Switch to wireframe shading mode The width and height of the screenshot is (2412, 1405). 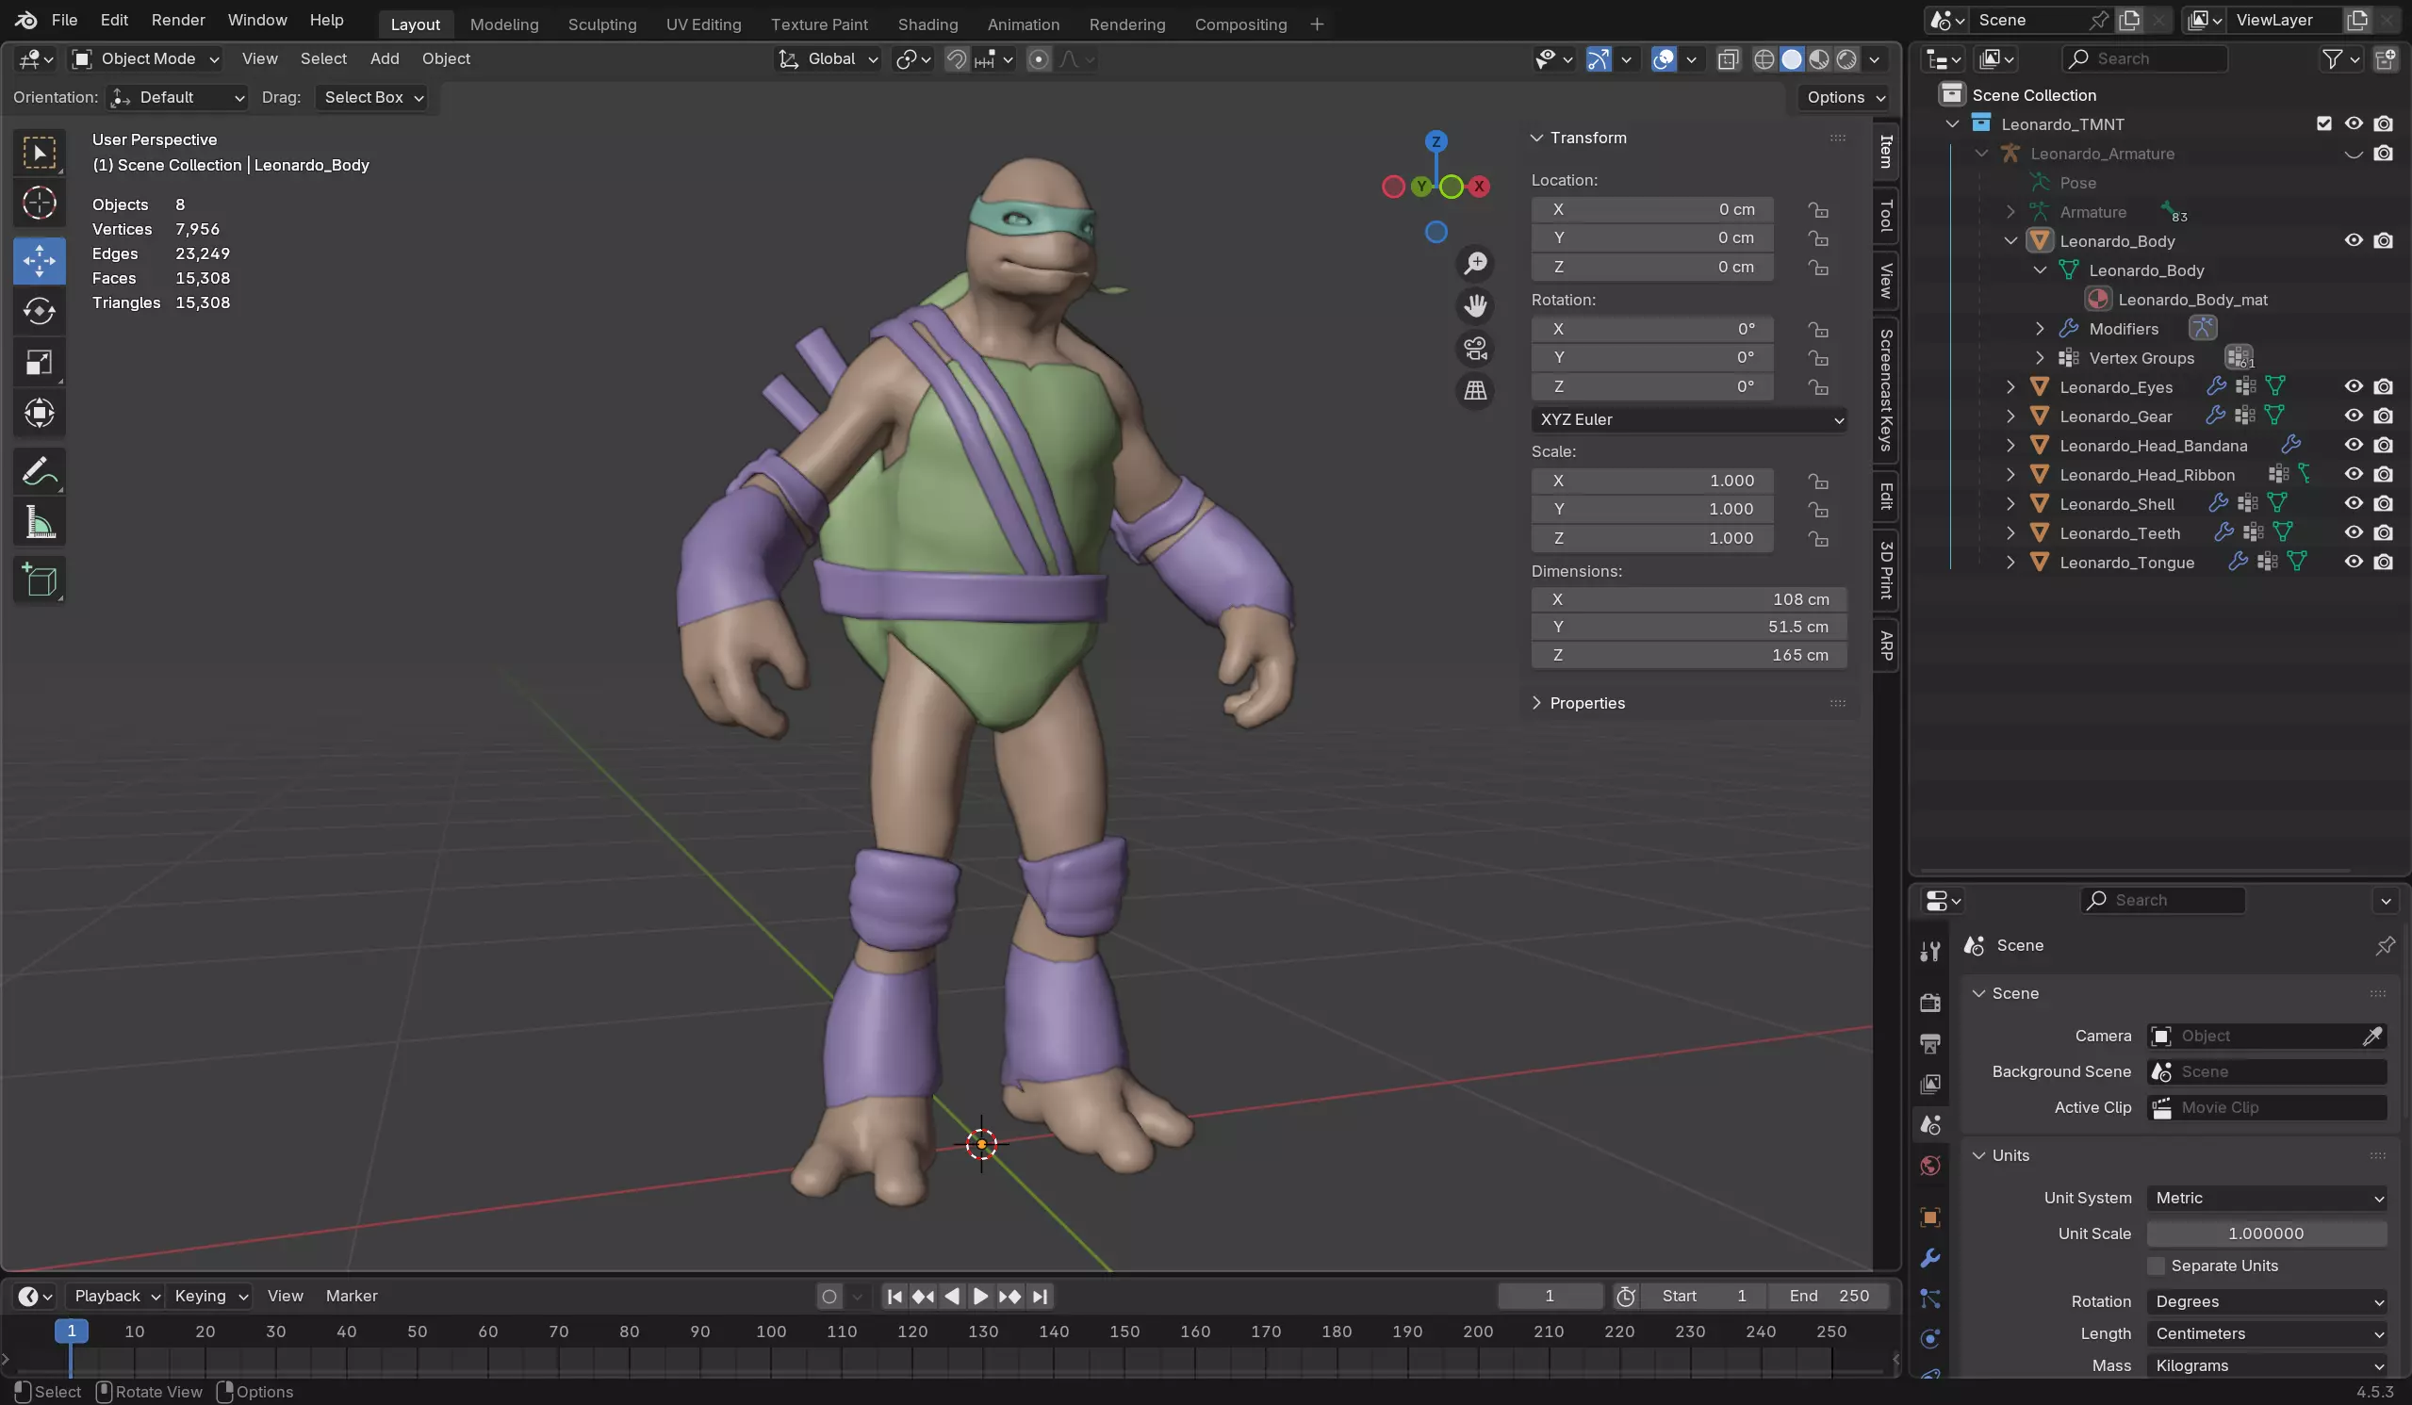coord(1764,59)
